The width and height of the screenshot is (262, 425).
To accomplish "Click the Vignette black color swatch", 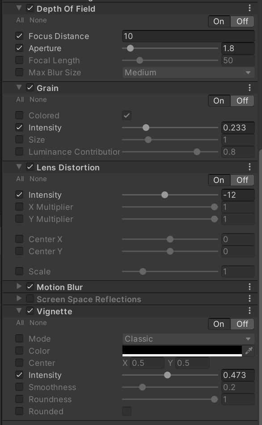I will [182, 351].
